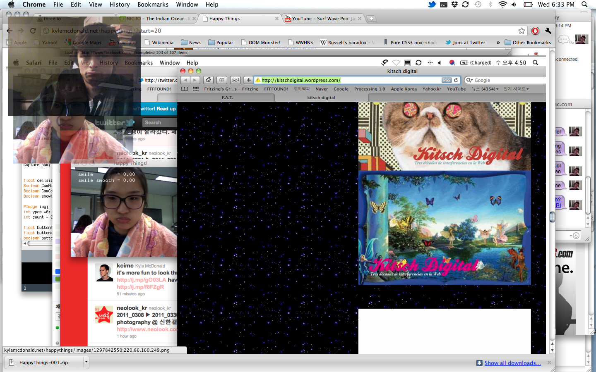Expand the HappyThings-001.zip download options arrow
Viewport: 596px width, 372px height.
(x=86, y=362)
